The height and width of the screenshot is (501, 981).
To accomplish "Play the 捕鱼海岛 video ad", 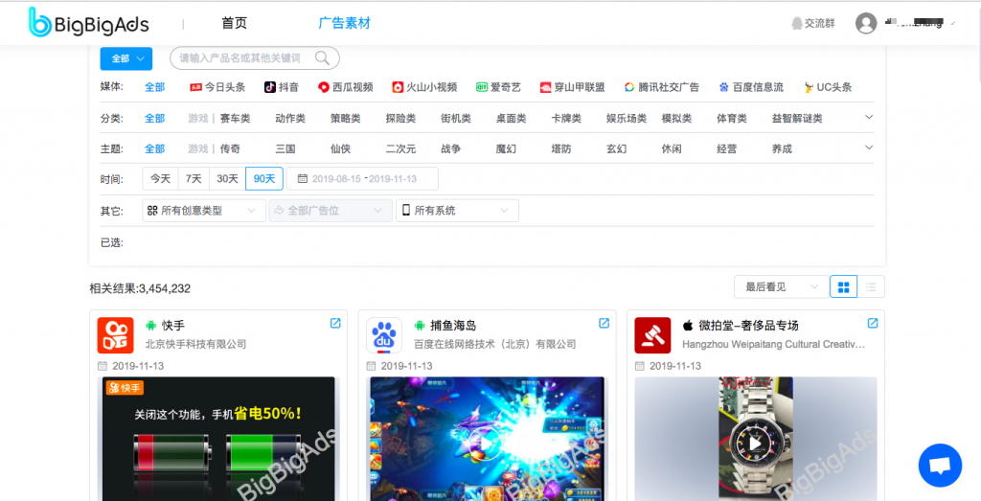I will [486, 444].
